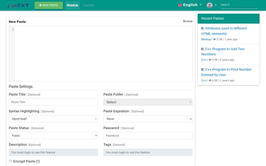Image resolution: width=266 pixels, height=166 pixels.
Task: Click the Search box in header
Action: (x=239, y=5)
